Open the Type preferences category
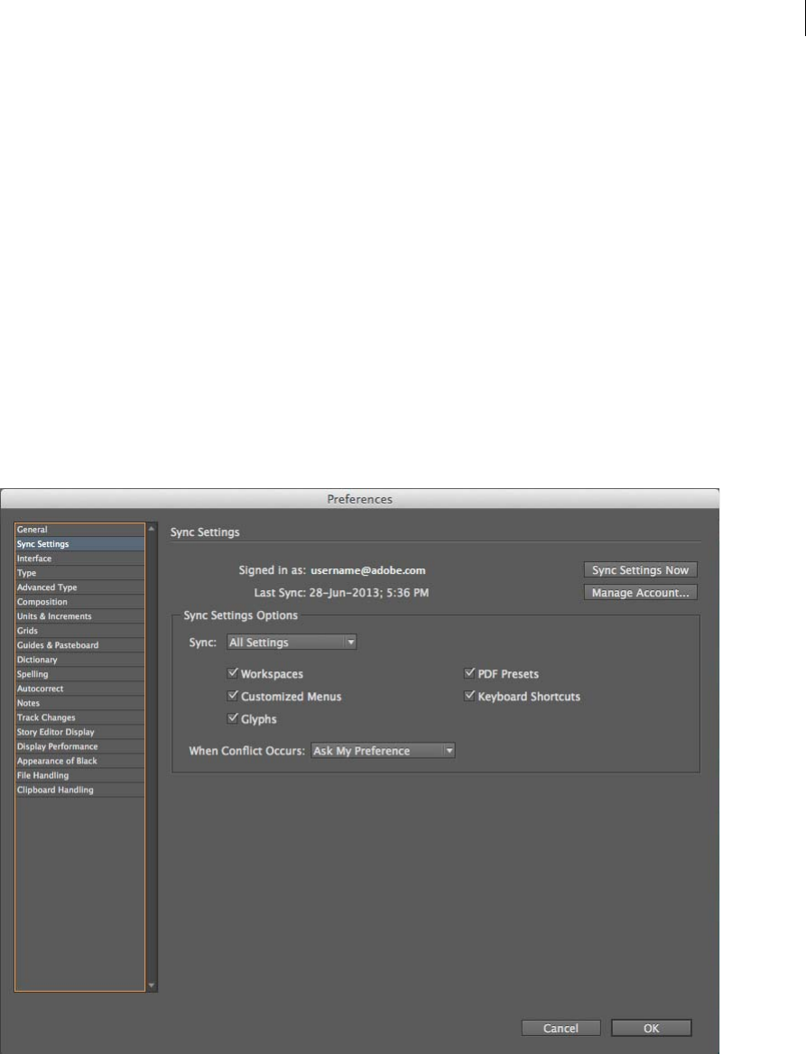This screenshot has width=806, height=1054. click(79, 573)
